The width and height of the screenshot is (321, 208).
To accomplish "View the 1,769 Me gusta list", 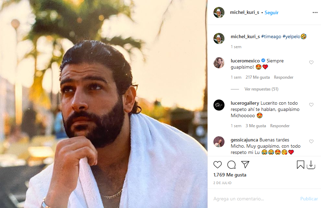I will click(x=230, y=175).
